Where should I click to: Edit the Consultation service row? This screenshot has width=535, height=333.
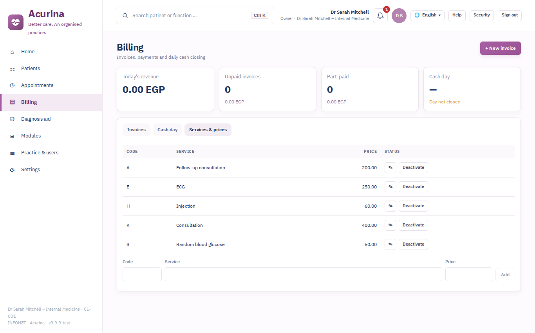click(390, 225)
